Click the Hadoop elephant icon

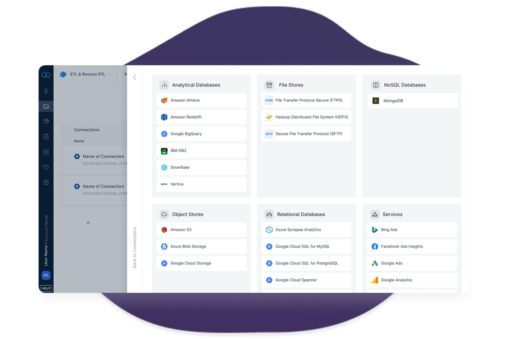(x=269, y=117)
